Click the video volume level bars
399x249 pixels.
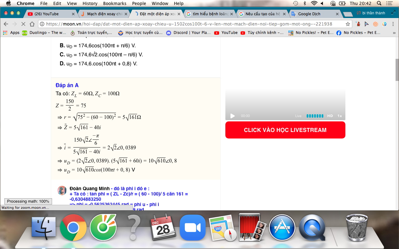point(315,116)
